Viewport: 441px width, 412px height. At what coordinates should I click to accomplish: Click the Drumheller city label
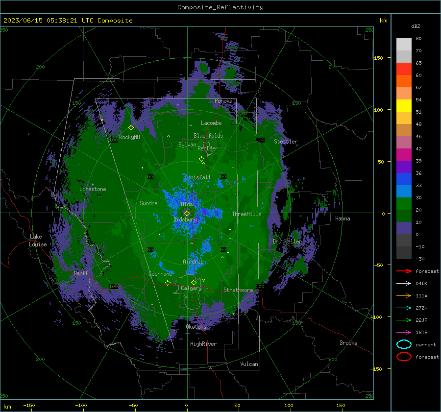(x=288, y=242)
